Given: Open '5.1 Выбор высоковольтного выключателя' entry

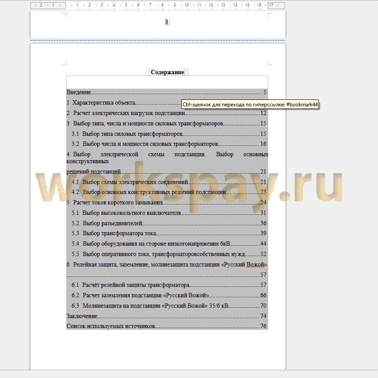Looking at the screenshot, I should [x=169, y=213].
